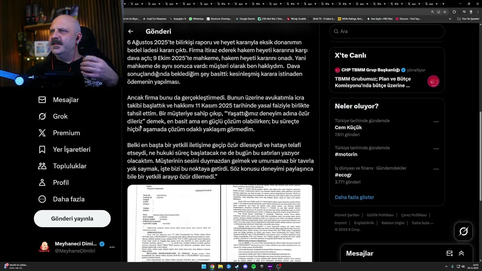Open Chrome from taskbar
Viewport: 482px width, 271px height.
tap(212, 266)
